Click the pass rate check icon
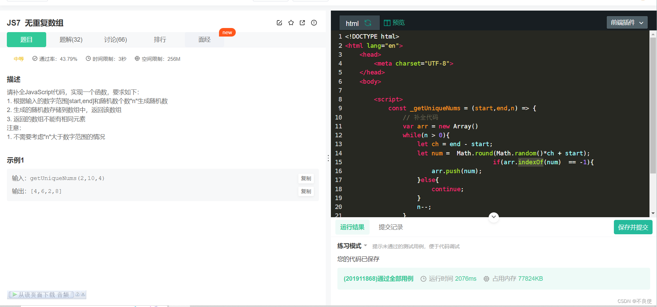Image resolution: width=657 pixels, height=307 pixels. 35,59
